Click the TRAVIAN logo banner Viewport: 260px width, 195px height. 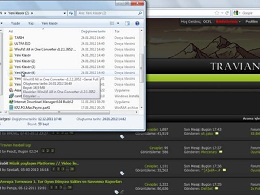(x=235, y=66)
